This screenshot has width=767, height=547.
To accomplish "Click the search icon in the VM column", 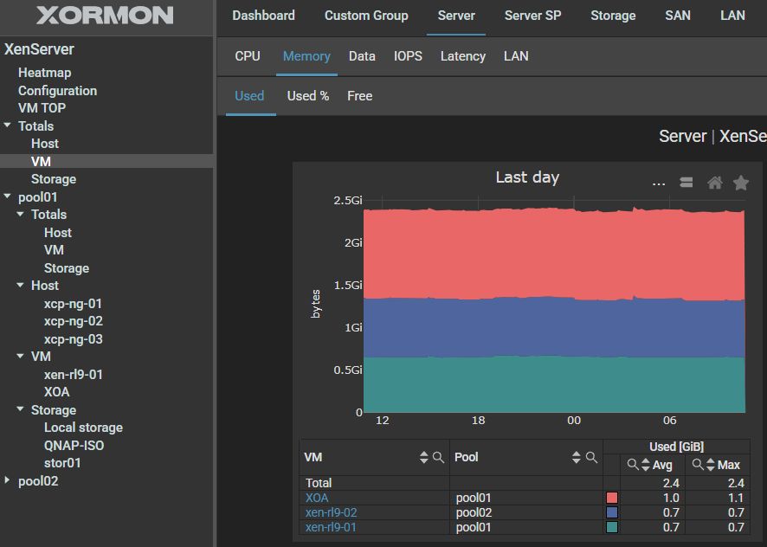I will pyautogui.click(x=439, y=457).
